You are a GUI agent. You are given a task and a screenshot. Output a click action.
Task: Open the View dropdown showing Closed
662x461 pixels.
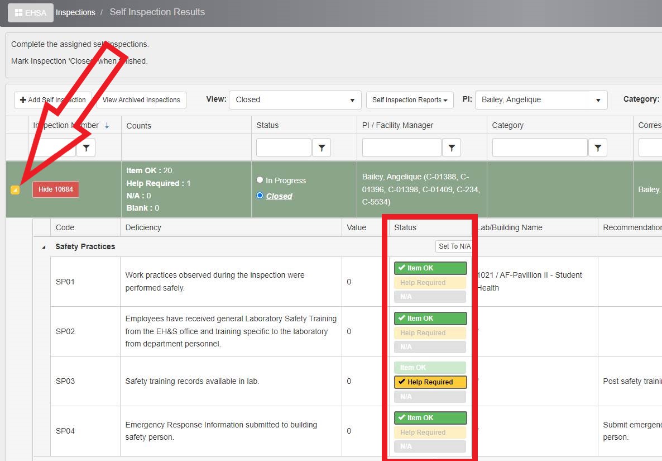tap(295, 100)
